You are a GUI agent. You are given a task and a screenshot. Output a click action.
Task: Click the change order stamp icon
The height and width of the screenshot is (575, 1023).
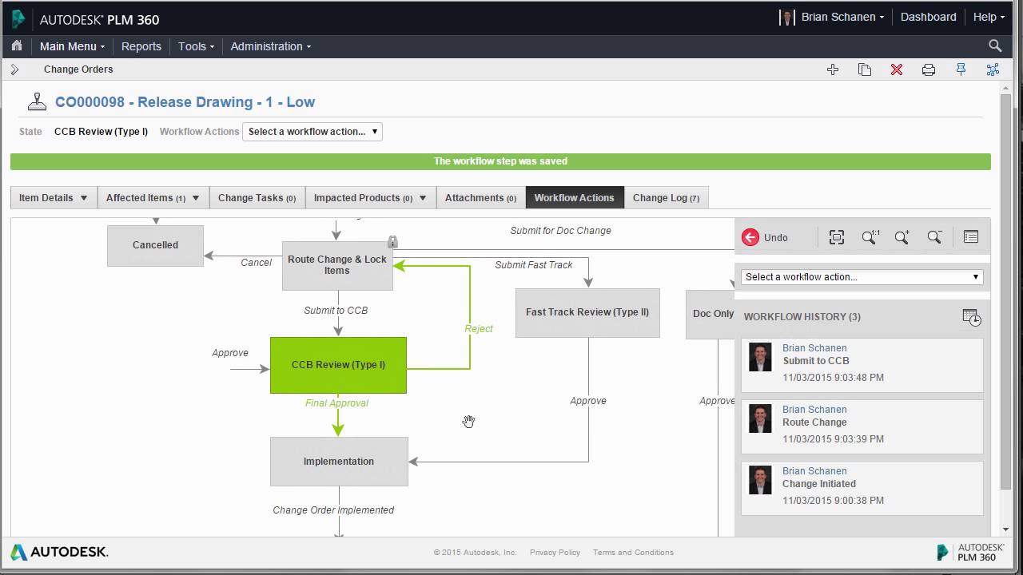pos(37,101)
